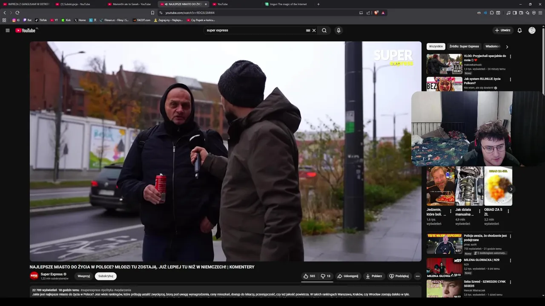Run the search with magnifier button

point(324,30)
